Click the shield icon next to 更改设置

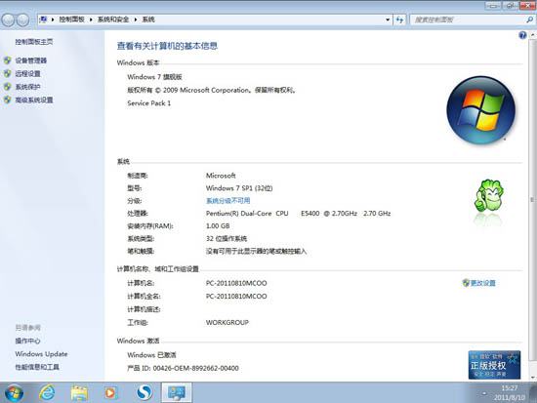tap(466, 283)
